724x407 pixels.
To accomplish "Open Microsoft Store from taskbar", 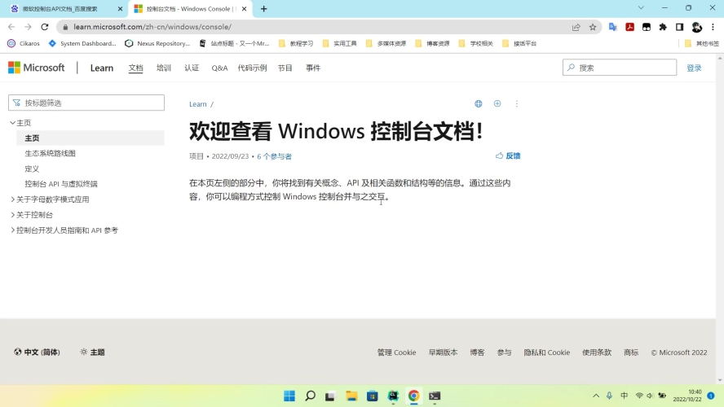I will click(372, 396).
